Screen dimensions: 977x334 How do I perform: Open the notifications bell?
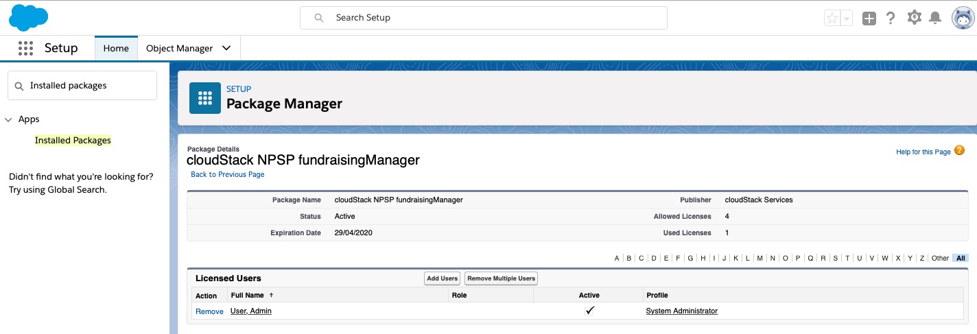click(934, 18)
